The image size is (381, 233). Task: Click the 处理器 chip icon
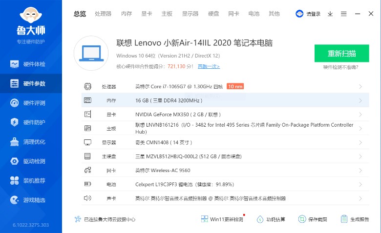(88, 87)
